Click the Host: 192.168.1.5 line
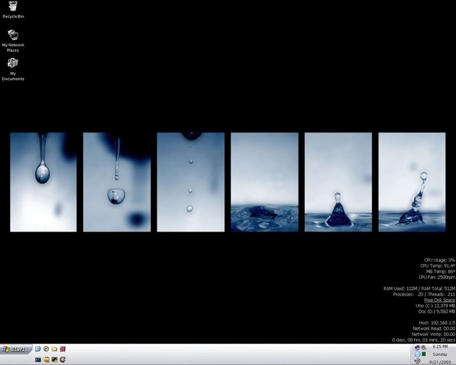Screen dimensions: 456x365 point(437,323)
